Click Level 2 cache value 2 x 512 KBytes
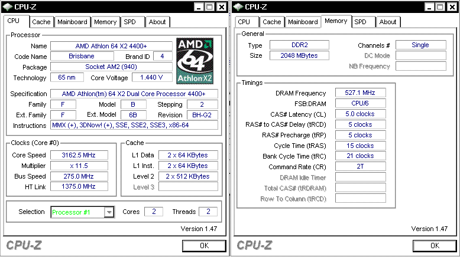The width and height of the screenshot is (460, 257). (x=188, y=176)
